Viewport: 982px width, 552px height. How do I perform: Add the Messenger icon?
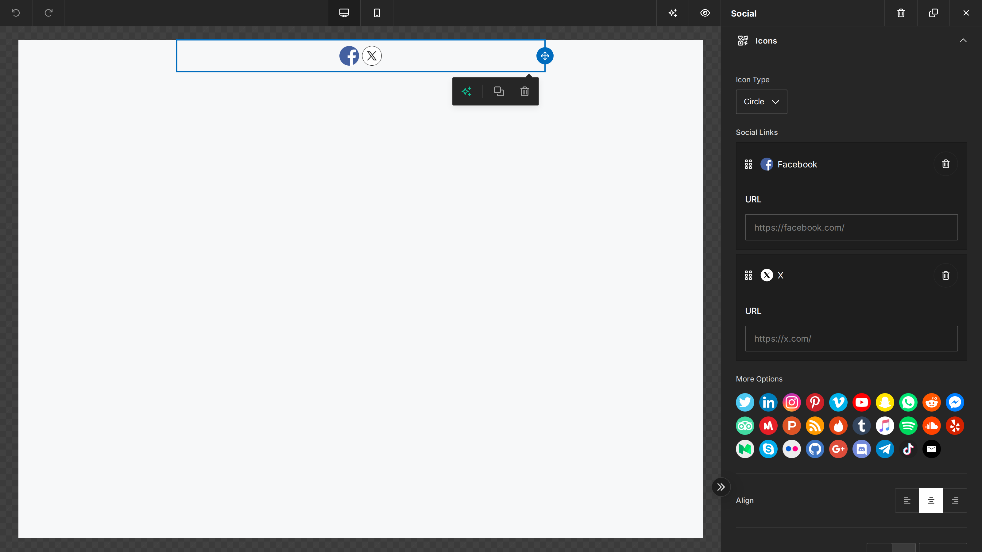(955, 402)
